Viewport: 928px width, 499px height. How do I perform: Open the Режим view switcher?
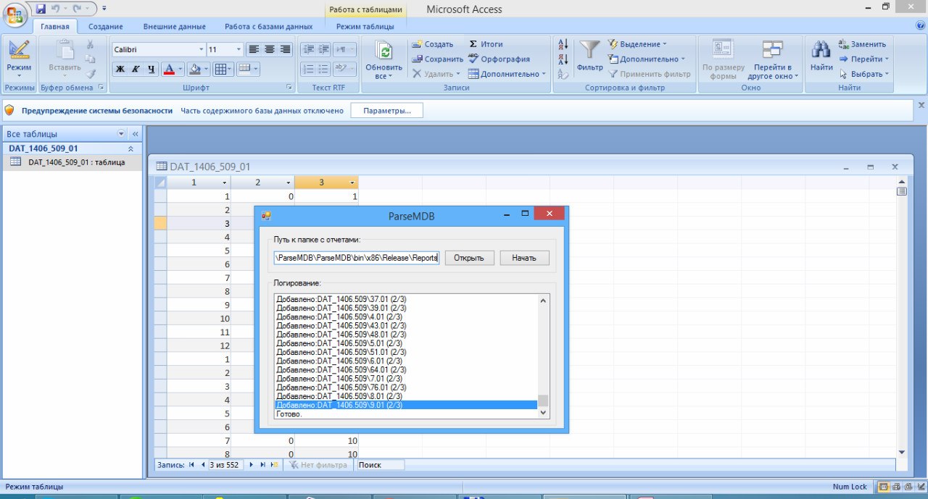coord(19,58)
